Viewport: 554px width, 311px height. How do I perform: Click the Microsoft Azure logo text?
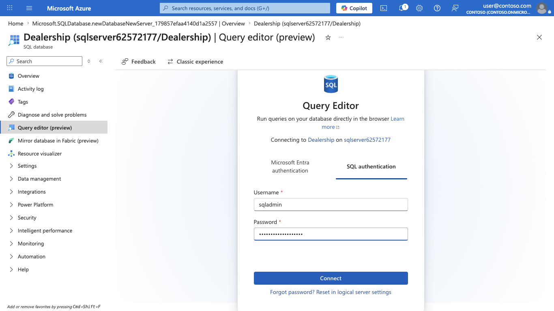(x=69, y=8)
